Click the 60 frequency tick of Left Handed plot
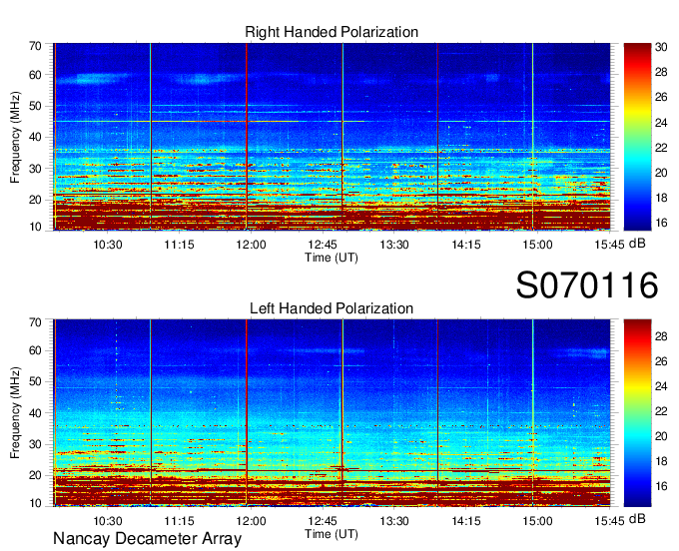The width and height of the screenshot is (679, 551). [35, 350]
